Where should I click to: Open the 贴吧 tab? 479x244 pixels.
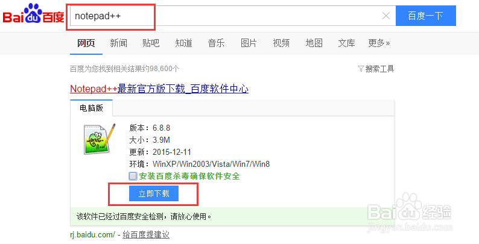coord(151,43)
